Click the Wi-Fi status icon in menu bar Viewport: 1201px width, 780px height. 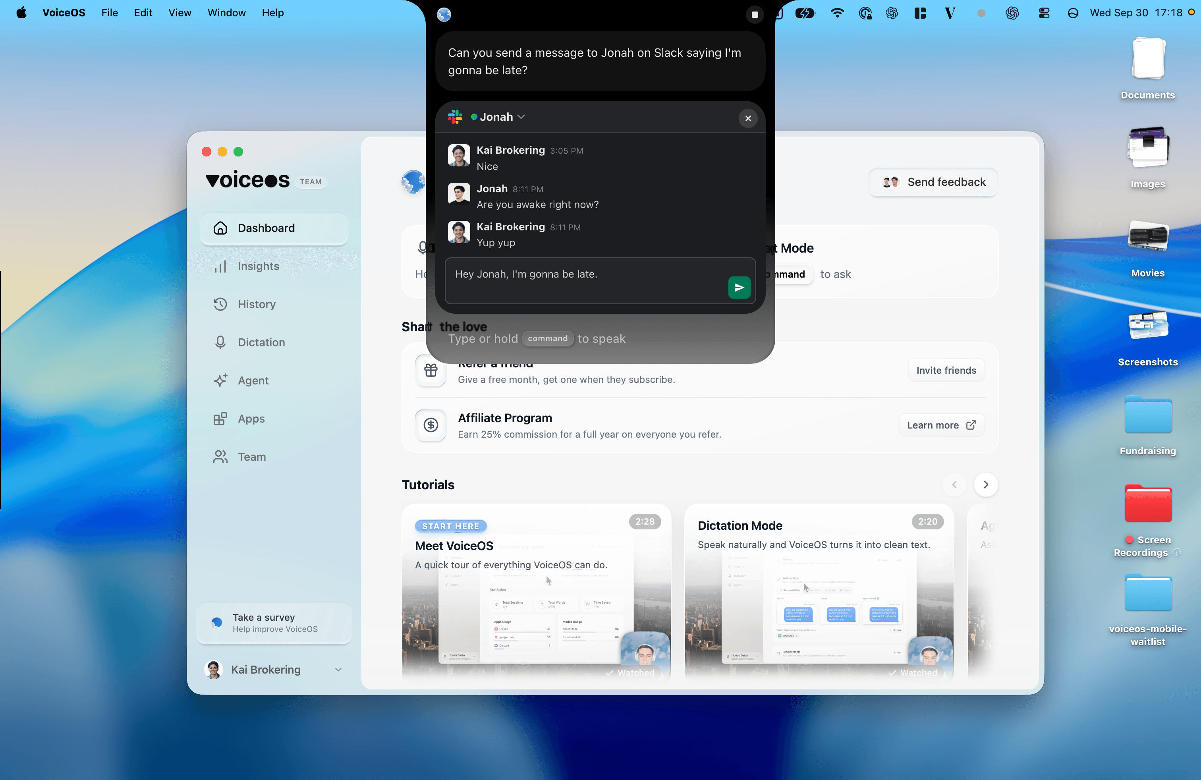coord(837,13)
